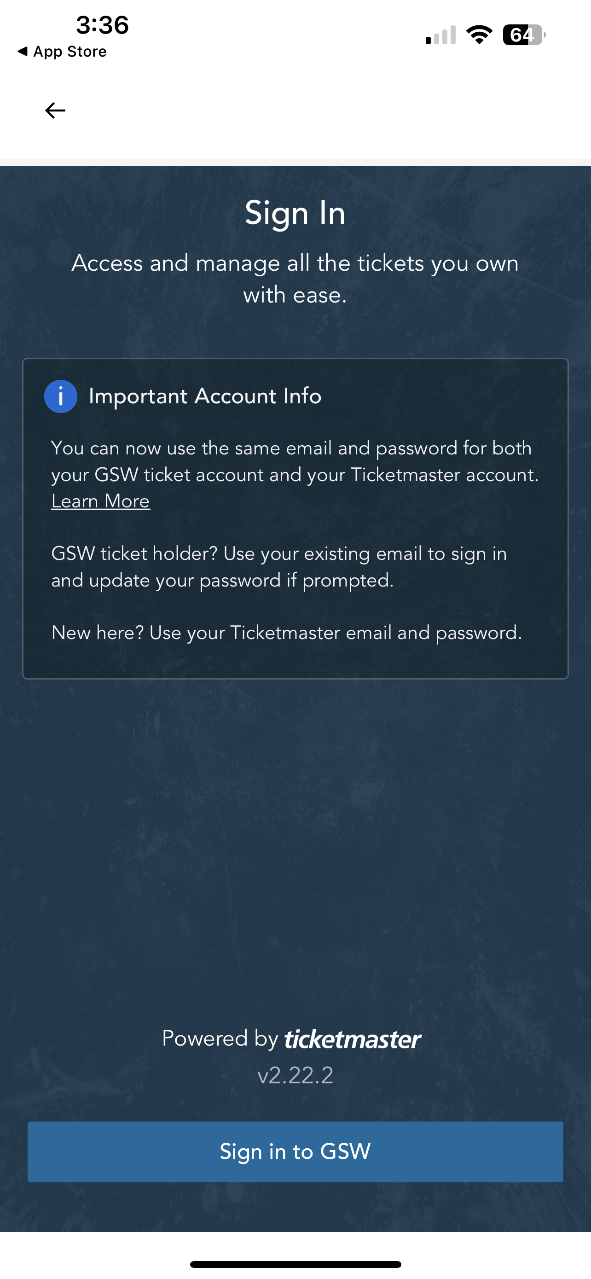This screenshot has width=591, height=1279.
Task: Tap the 3:36 clock in status bar
Action: coord(102,25)
